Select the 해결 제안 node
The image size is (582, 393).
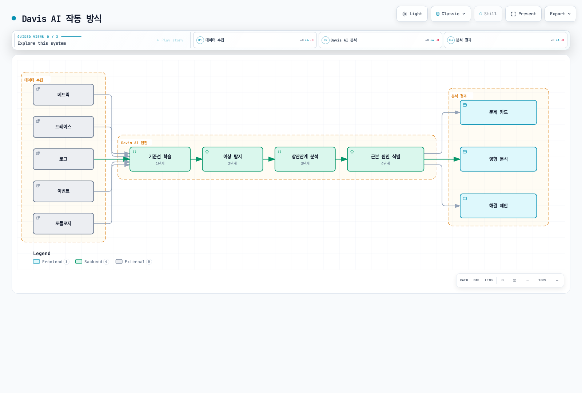(498, 206)
